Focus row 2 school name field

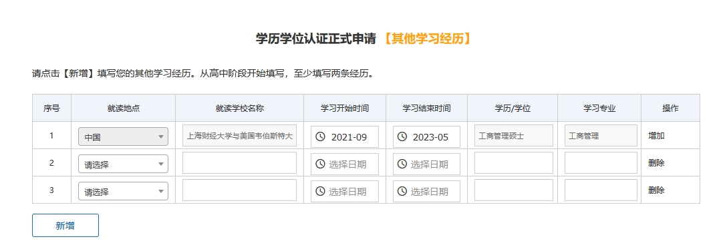pos(239,162)
